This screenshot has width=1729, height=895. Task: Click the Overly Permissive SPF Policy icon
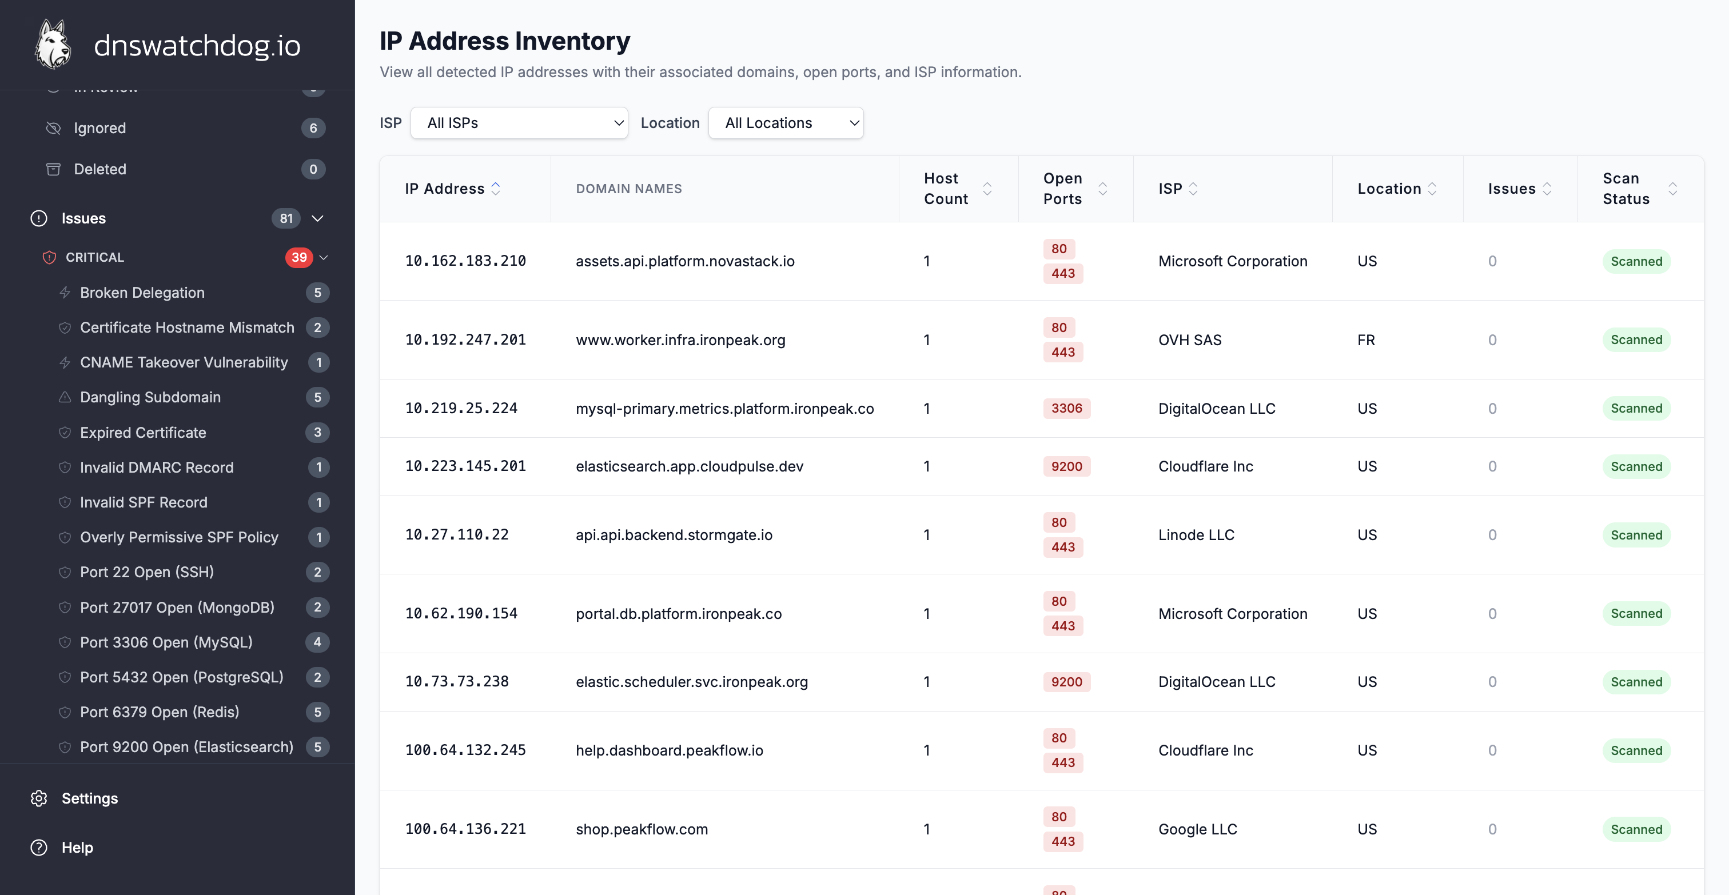65,537
